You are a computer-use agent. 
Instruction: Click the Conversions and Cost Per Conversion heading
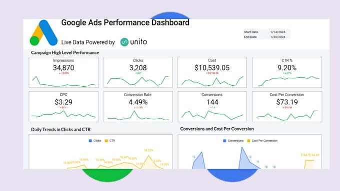click(x=217, y=129)
